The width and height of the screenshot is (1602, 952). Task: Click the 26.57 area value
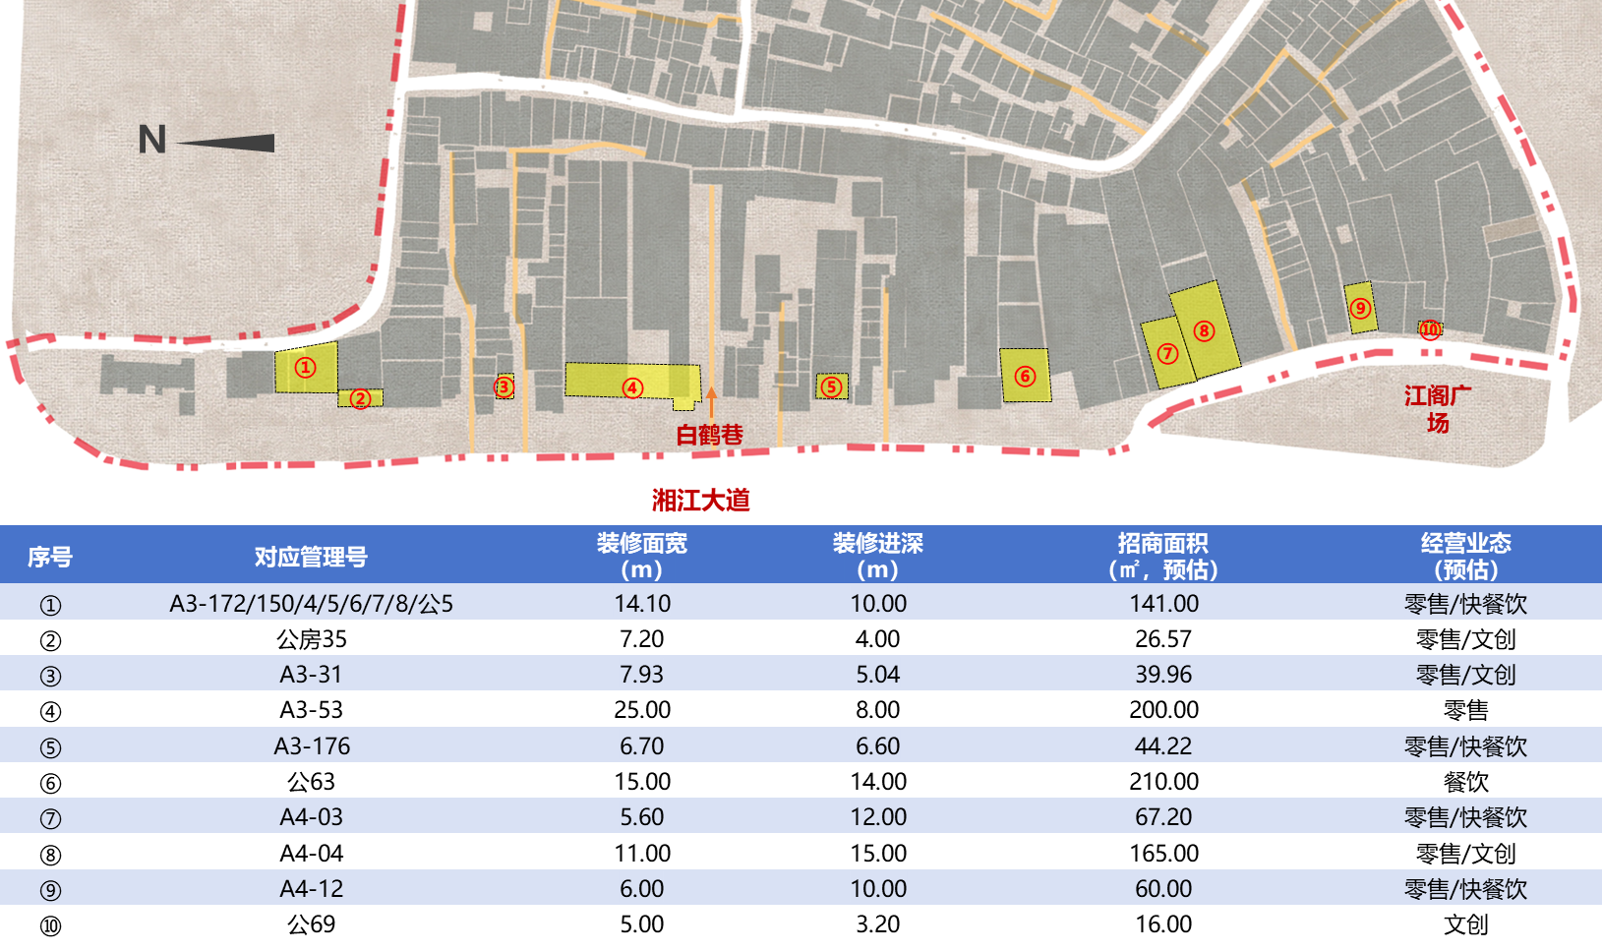(x=1163, y=639)
